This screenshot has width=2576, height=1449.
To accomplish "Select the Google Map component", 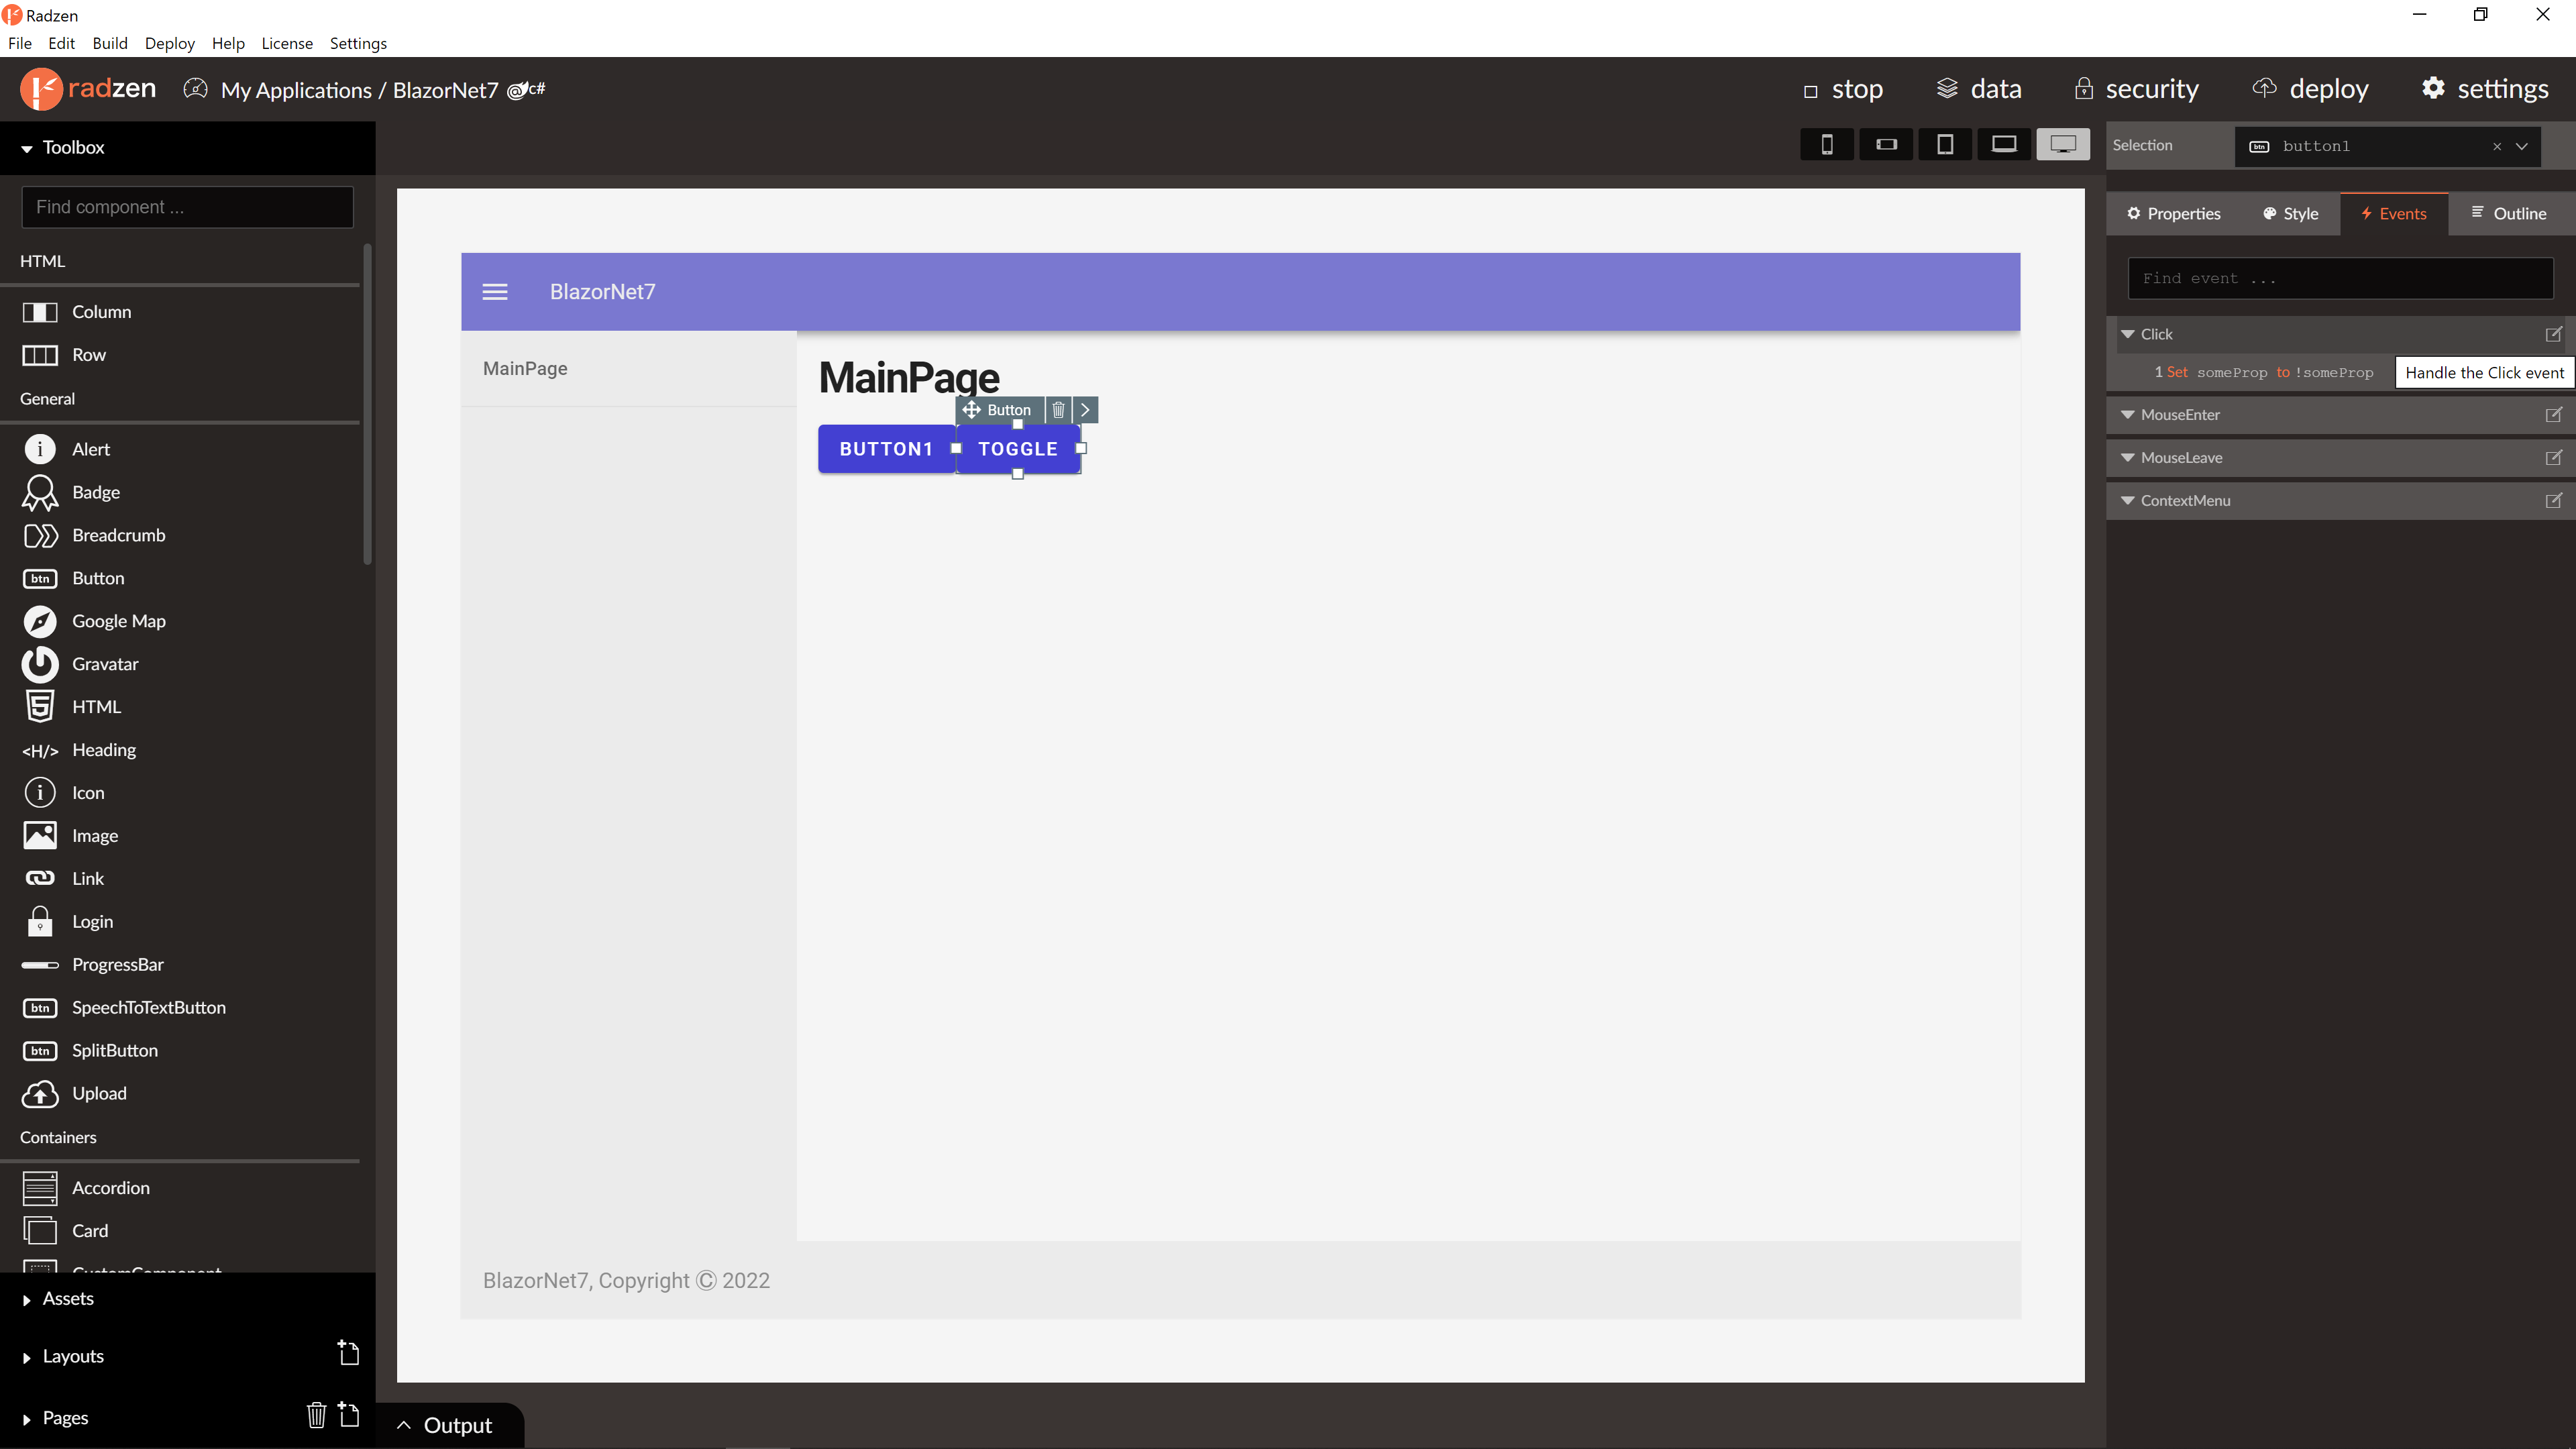I will 118,621.
